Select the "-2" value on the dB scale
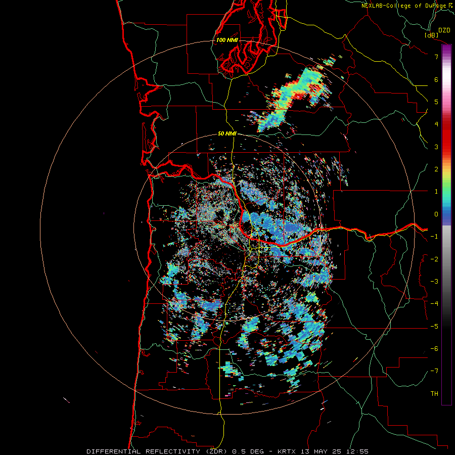 pos(434,259)
